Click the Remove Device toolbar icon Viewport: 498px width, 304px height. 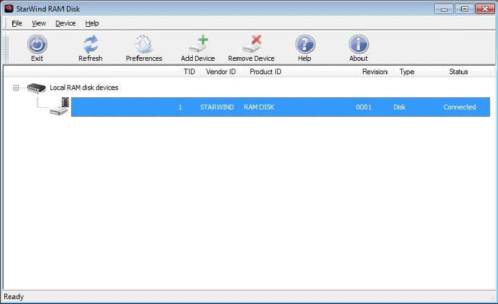[252, 44]
